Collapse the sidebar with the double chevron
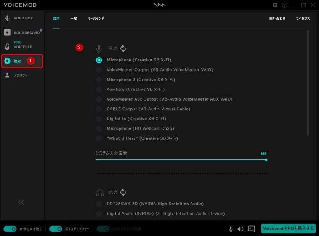 (x=21, y=202)
